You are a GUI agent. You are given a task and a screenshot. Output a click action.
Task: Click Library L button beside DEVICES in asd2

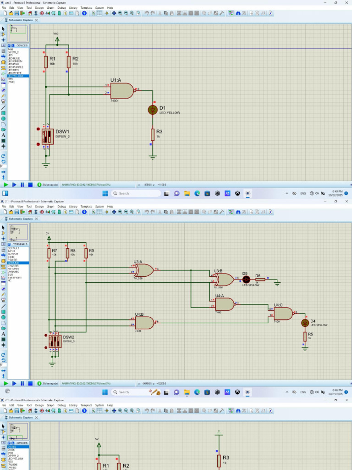pos(12,45)
